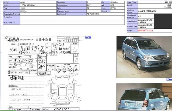Click the red Status text
This screenshot has width=172, height=111.
pyautogui.click(x=145, y=31)
